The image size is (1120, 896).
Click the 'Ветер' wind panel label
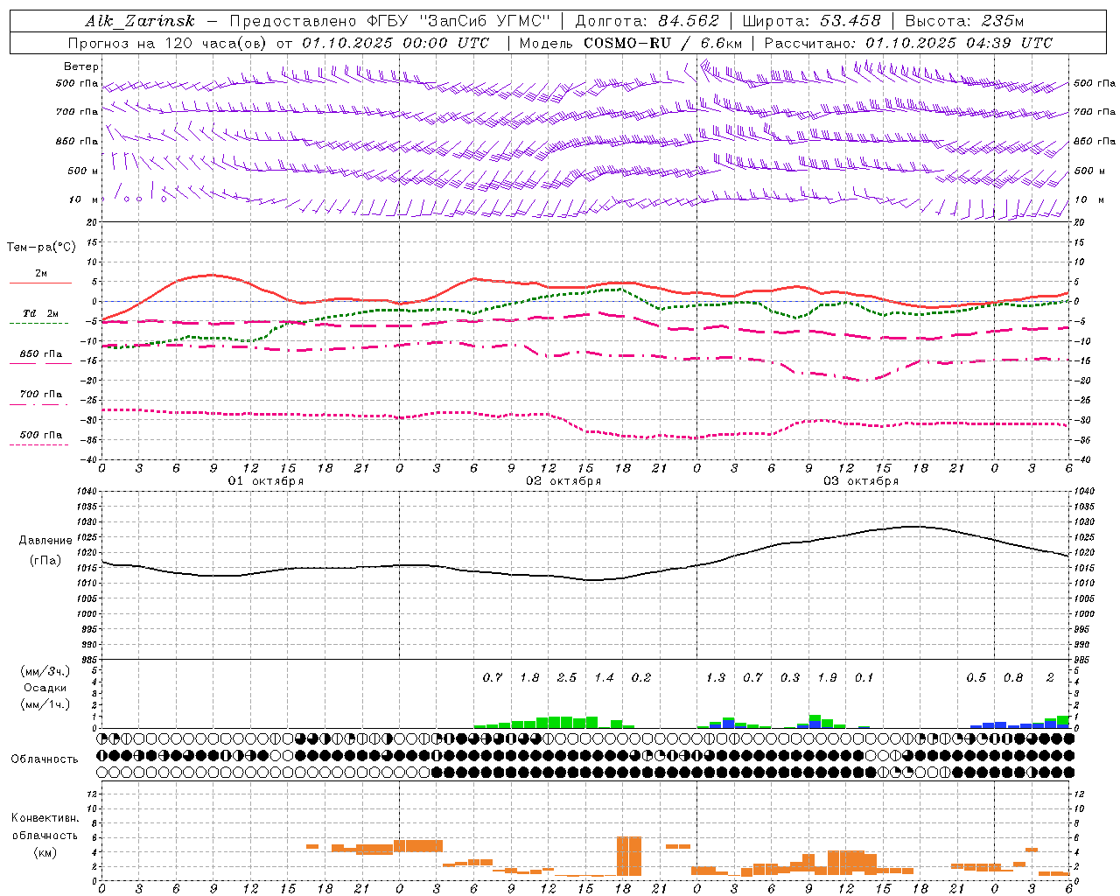(81, 66)
